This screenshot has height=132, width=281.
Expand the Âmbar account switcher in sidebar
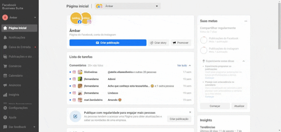[35, 17]
